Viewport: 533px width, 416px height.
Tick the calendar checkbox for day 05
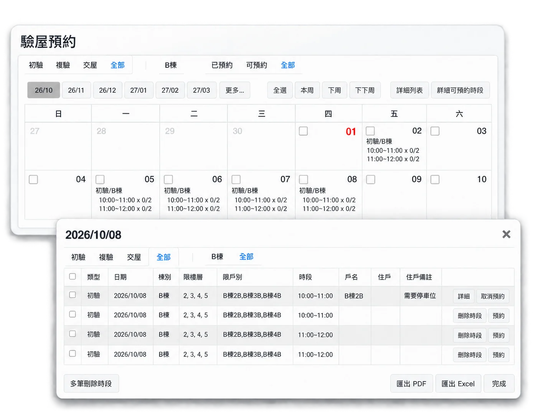click(x=100, y=179)
